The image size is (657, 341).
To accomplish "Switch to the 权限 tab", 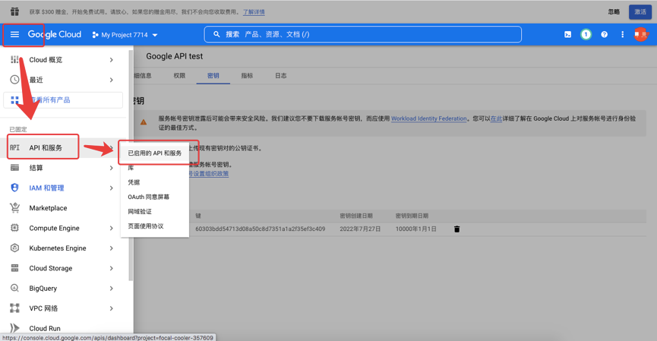I will (179, 75).
